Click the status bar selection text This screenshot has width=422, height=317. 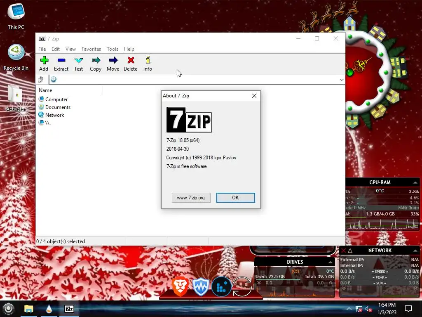tap(61, 241)
